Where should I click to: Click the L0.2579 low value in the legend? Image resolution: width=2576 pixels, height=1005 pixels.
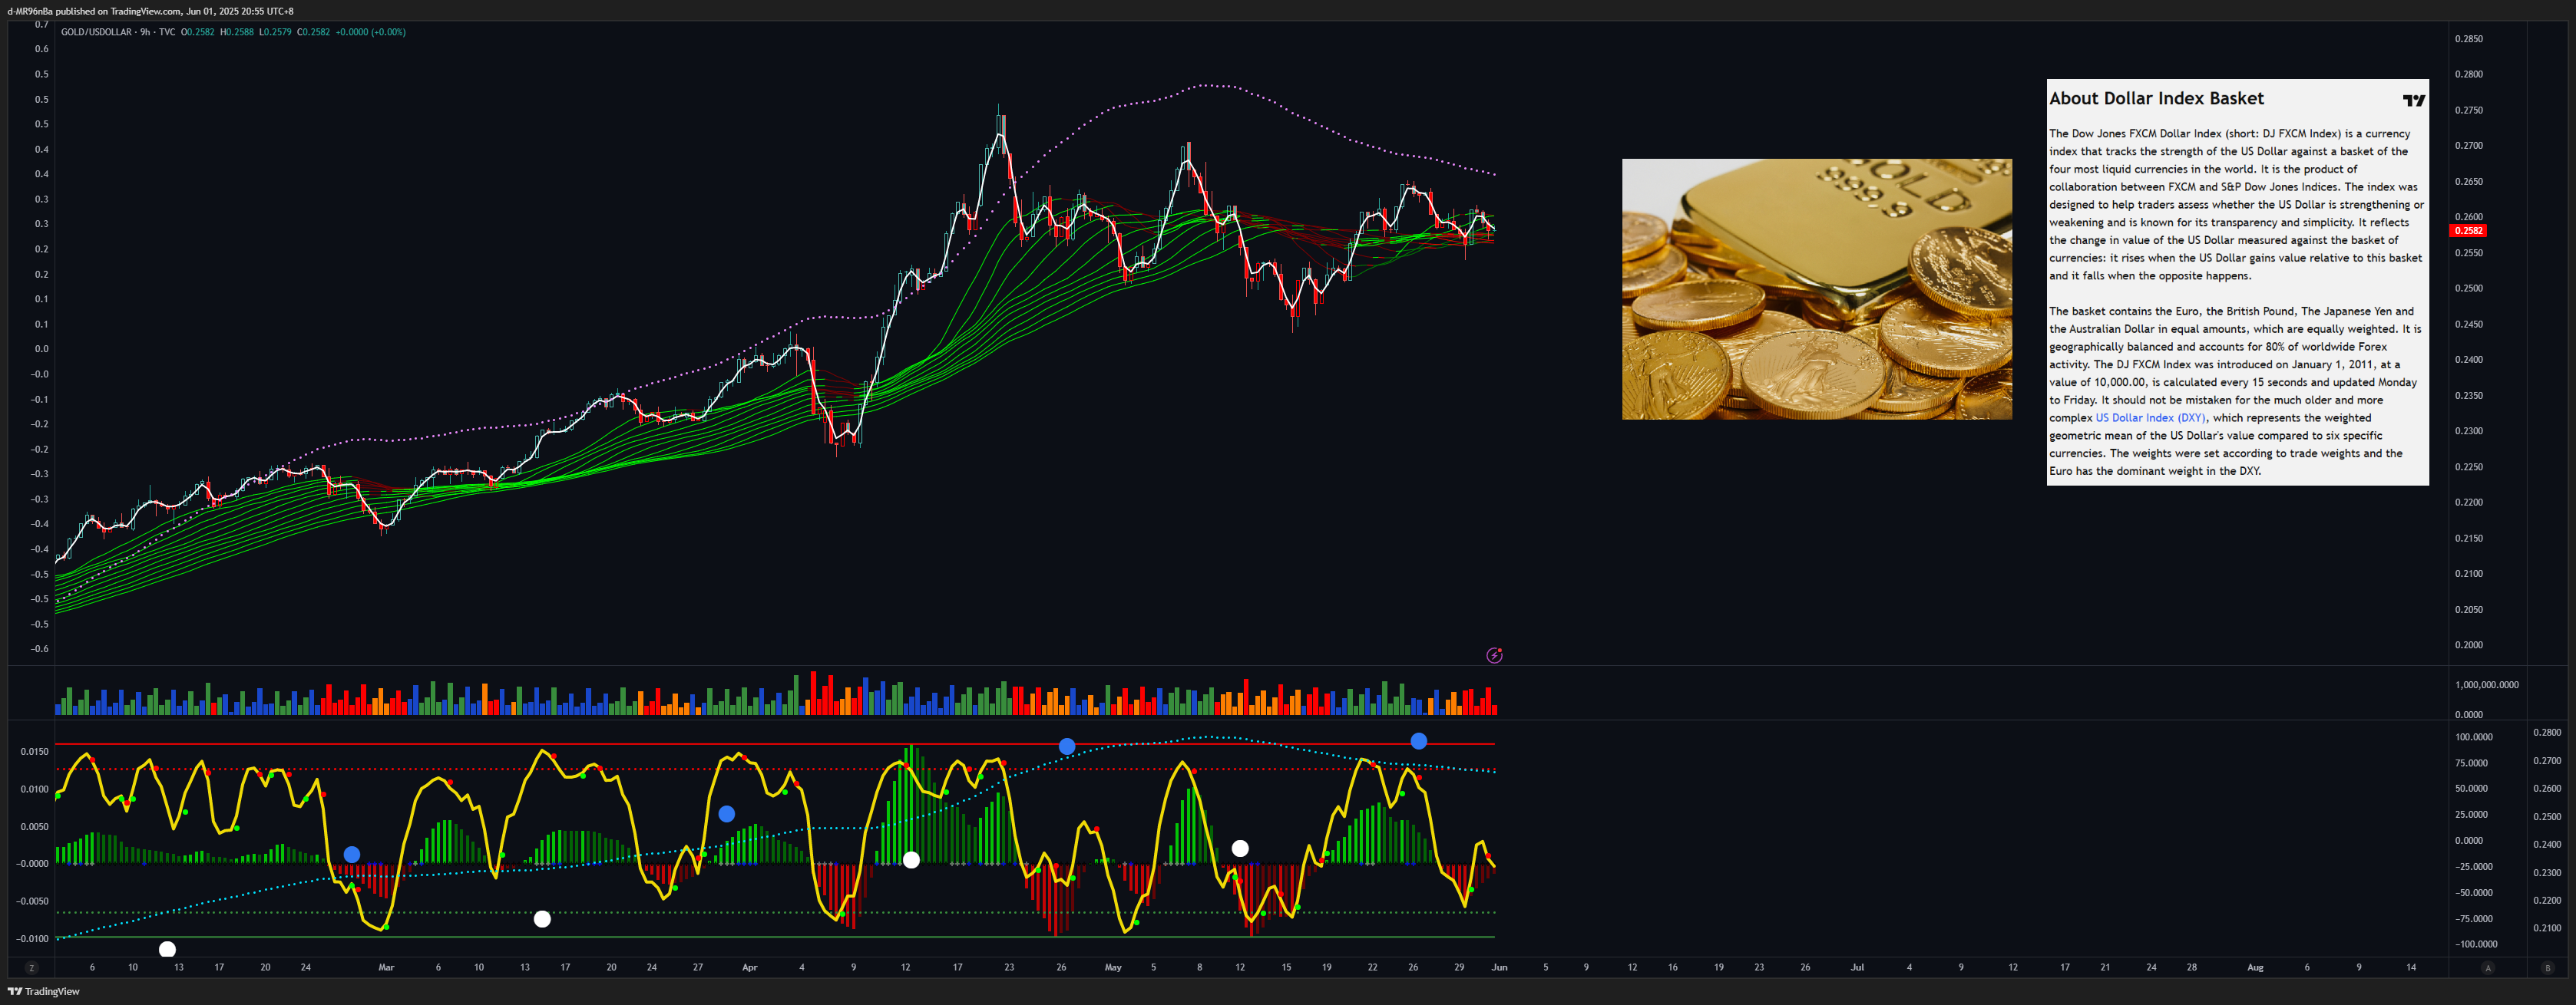tap(275, 32)
